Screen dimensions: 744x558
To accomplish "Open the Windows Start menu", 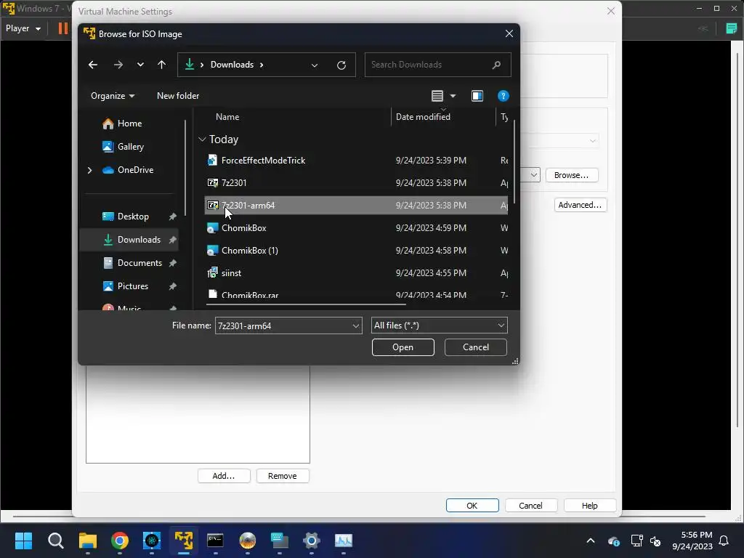I will click(23, 541).
